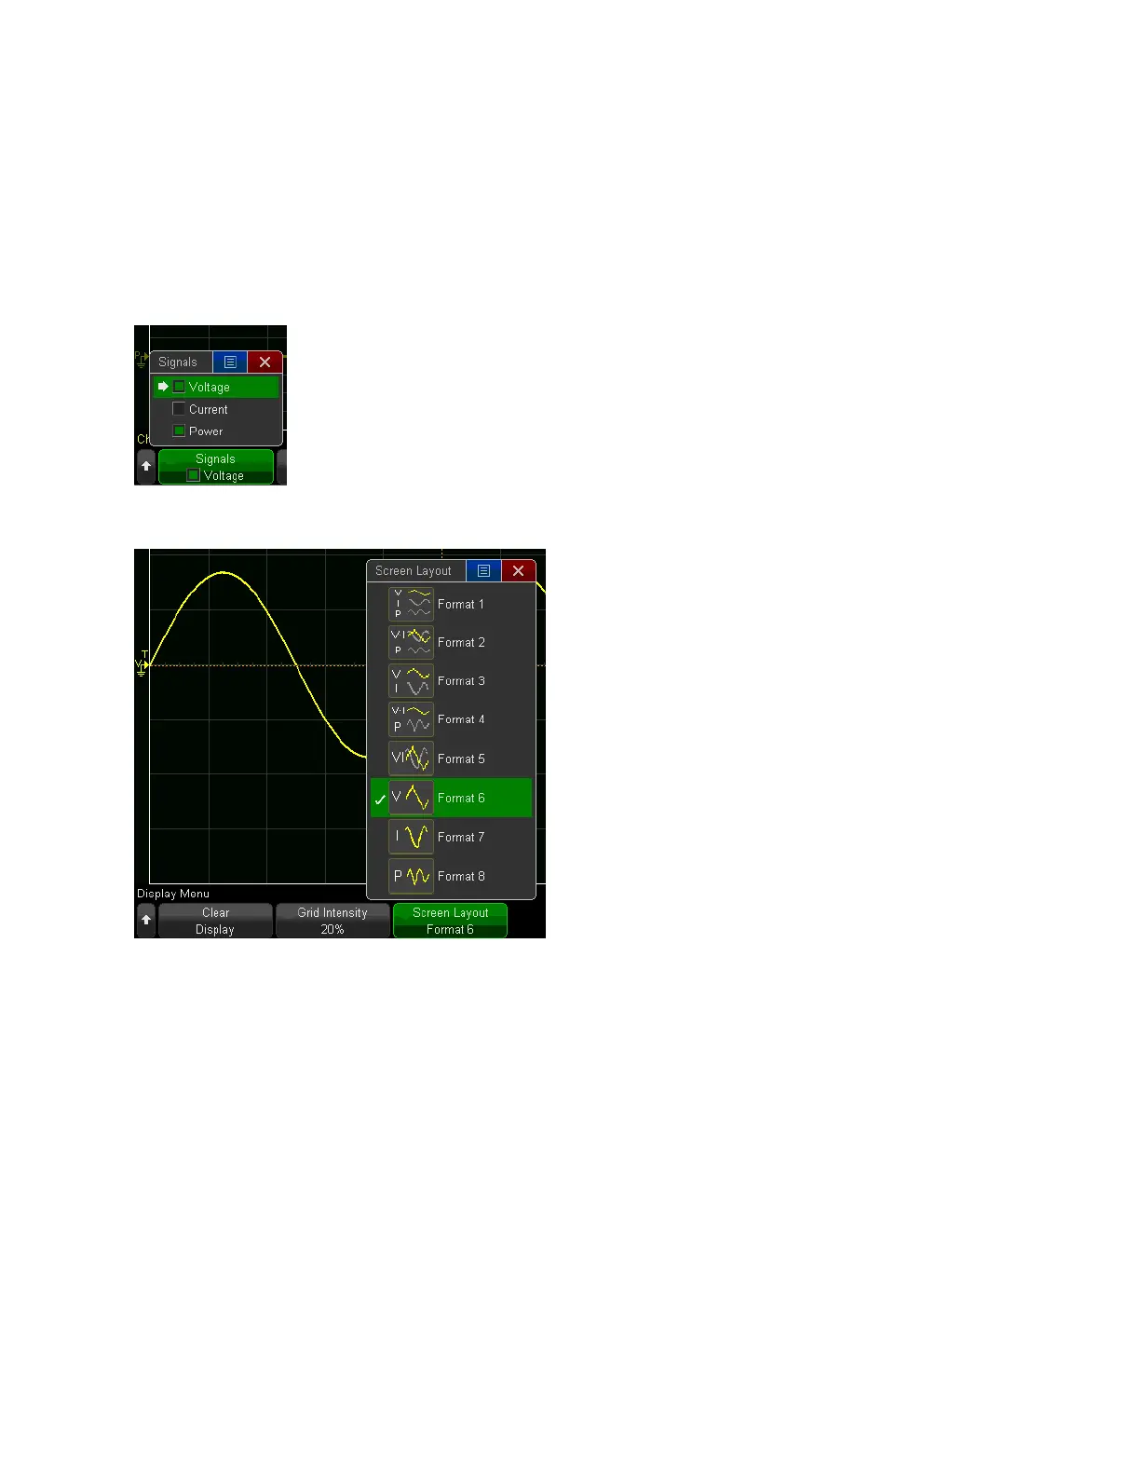Toggle the Voltage signal checkbox
The image size is (1140, 1476).
tap(179, 387)
